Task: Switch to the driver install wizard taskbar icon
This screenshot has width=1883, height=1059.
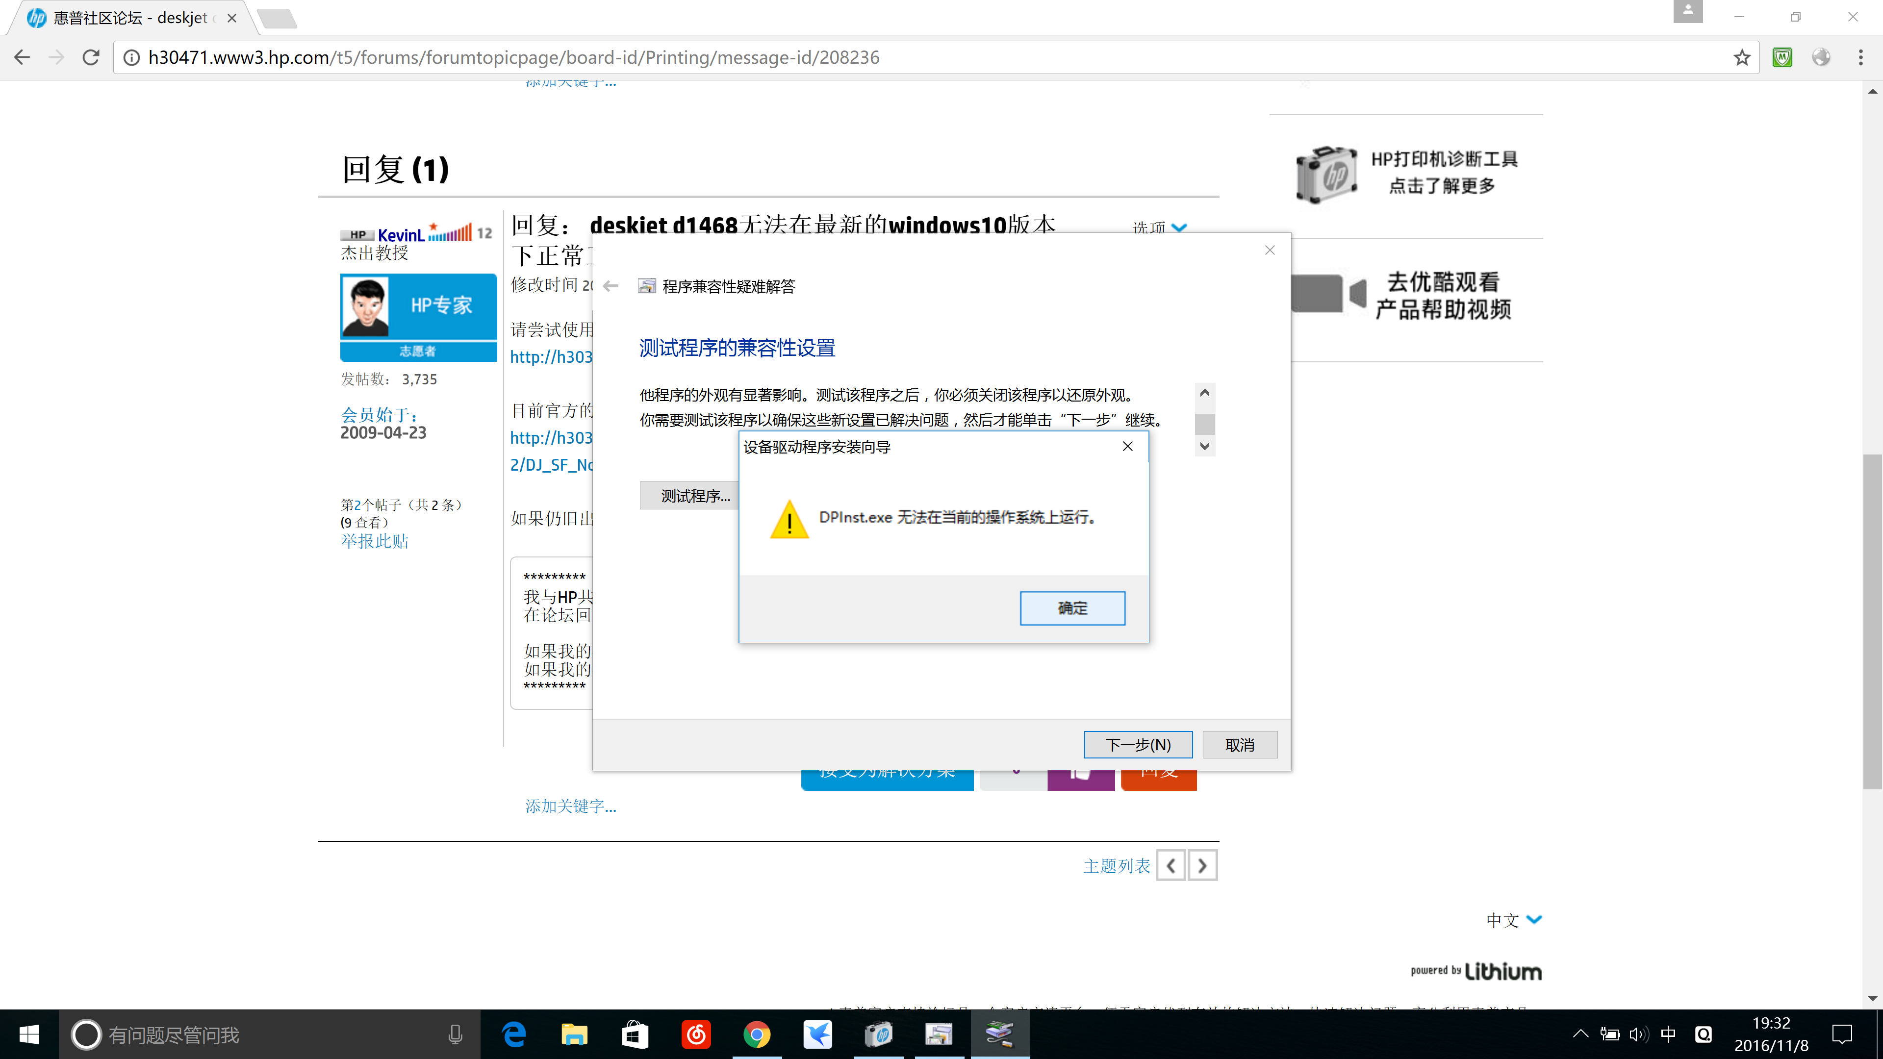Action: point(999,1035)
